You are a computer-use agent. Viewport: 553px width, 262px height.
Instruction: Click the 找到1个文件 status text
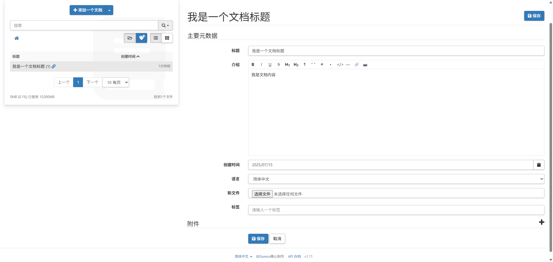(x=163, y=97)
